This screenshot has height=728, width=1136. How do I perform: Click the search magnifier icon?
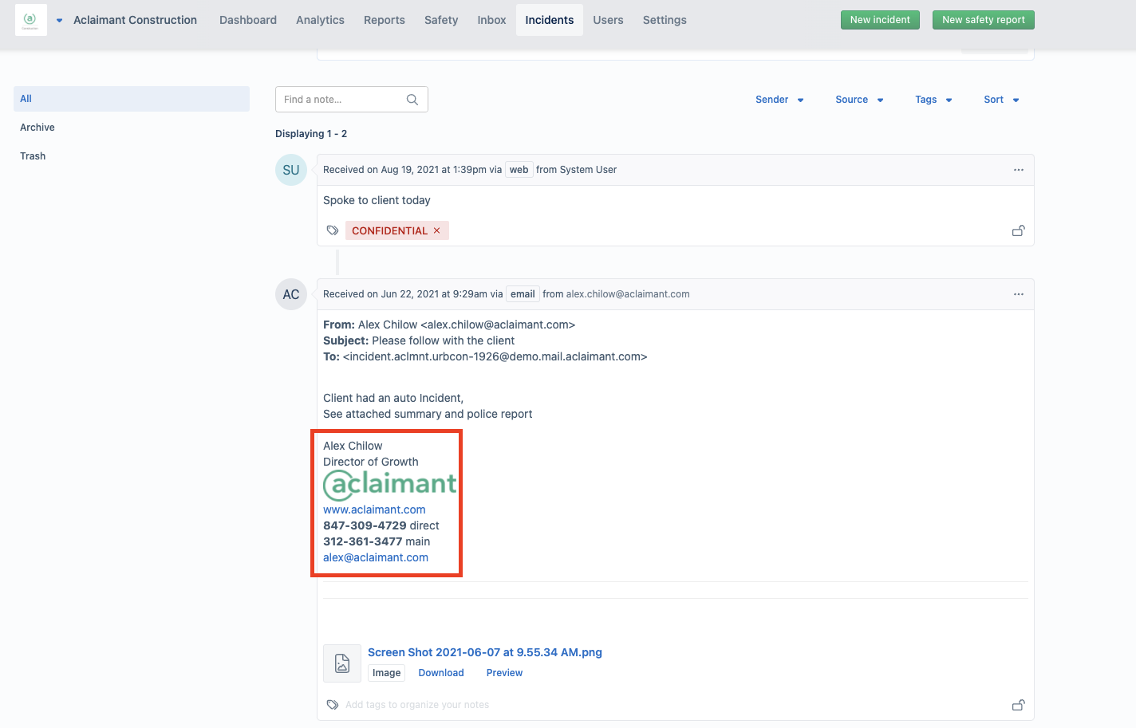(412, 100)
